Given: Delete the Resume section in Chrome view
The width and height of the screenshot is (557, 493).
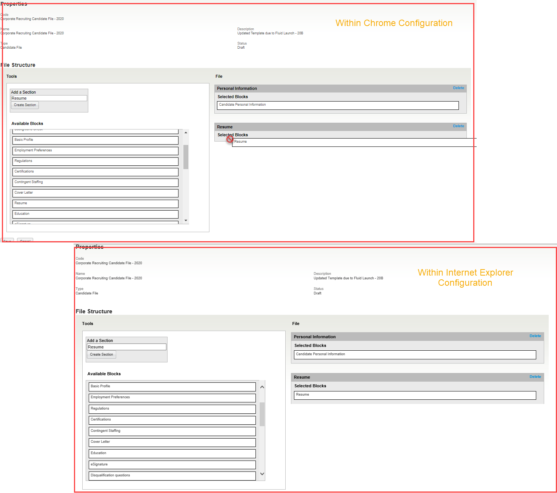Looking at the screenshot, I should (459, 126).
